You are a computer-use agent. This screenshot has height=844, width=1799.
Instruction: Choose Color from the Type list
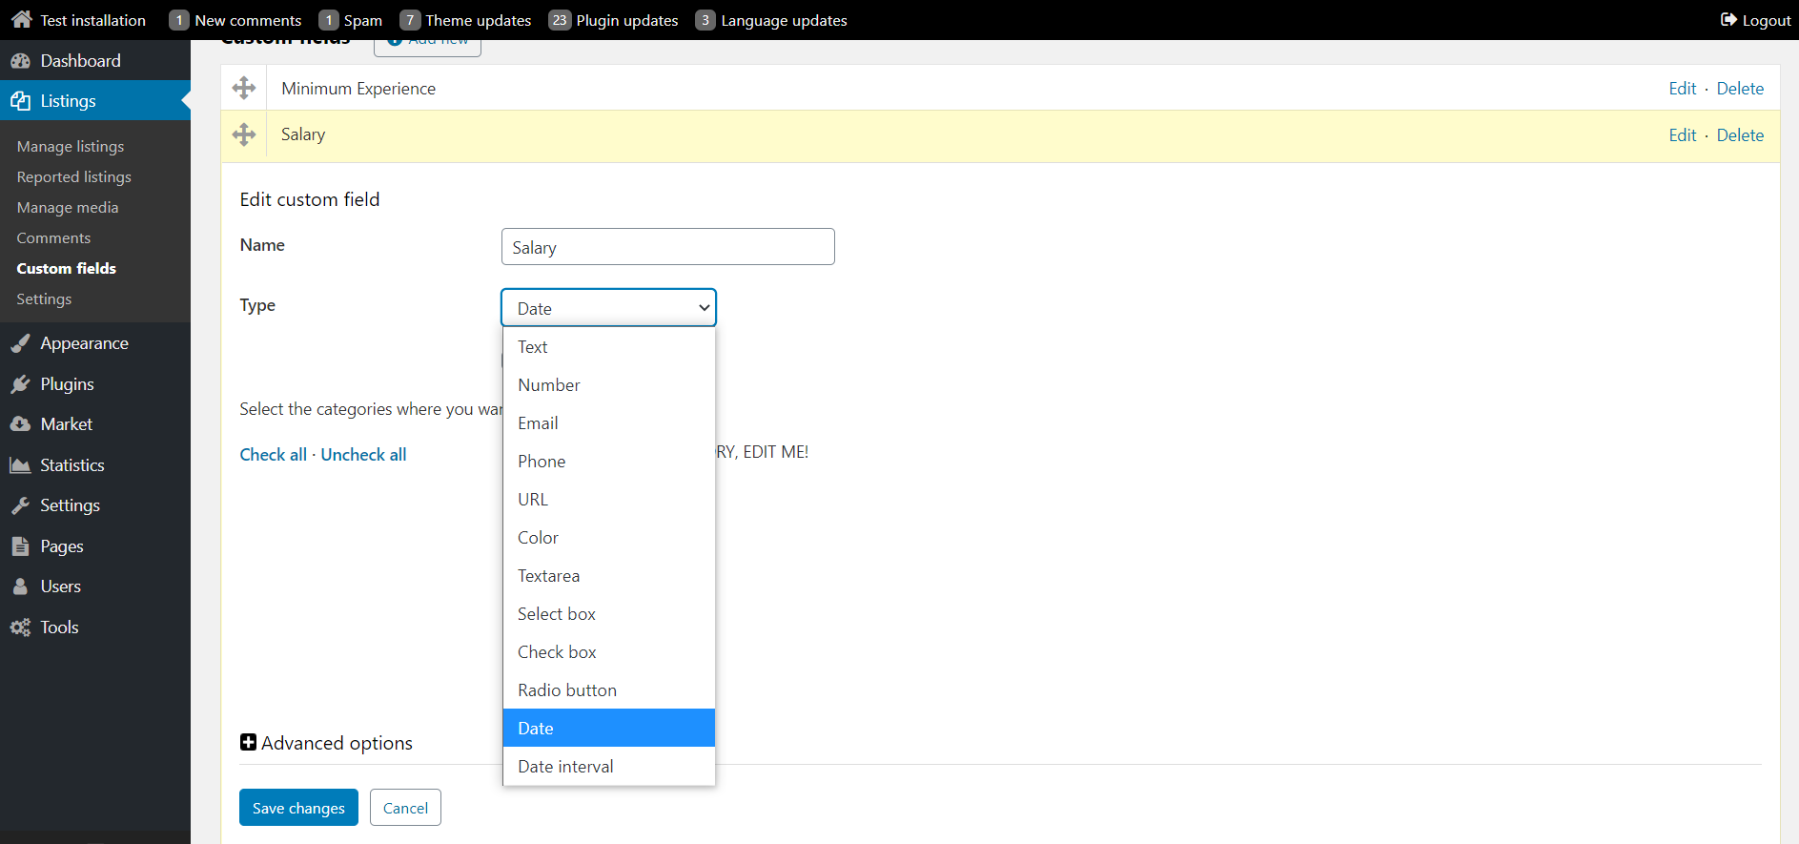click(609, 538)
